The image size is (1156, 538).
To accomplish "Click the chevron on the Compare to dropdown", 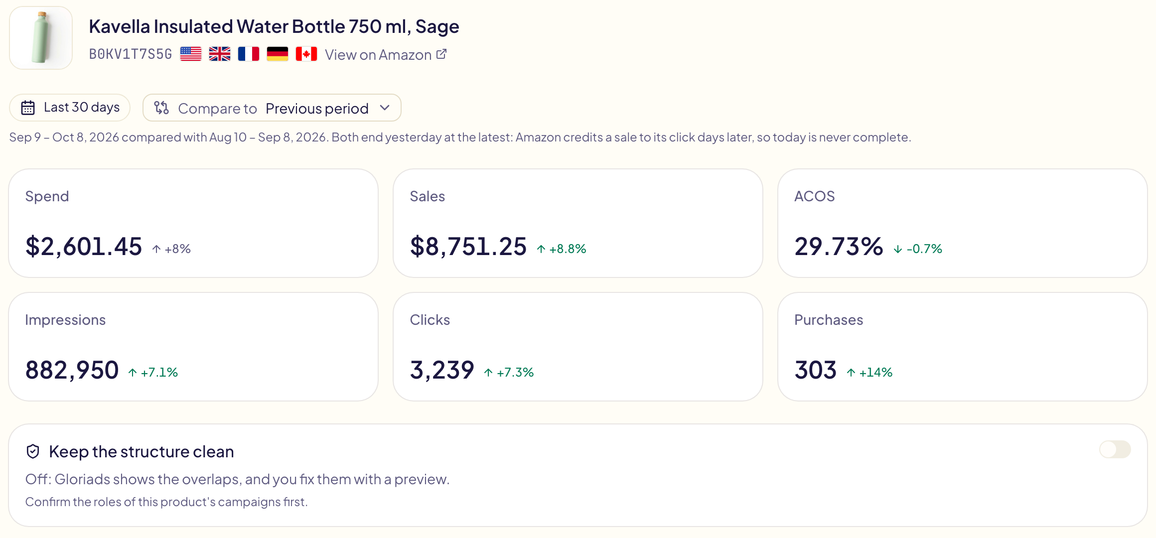I will tap(385, 108).
